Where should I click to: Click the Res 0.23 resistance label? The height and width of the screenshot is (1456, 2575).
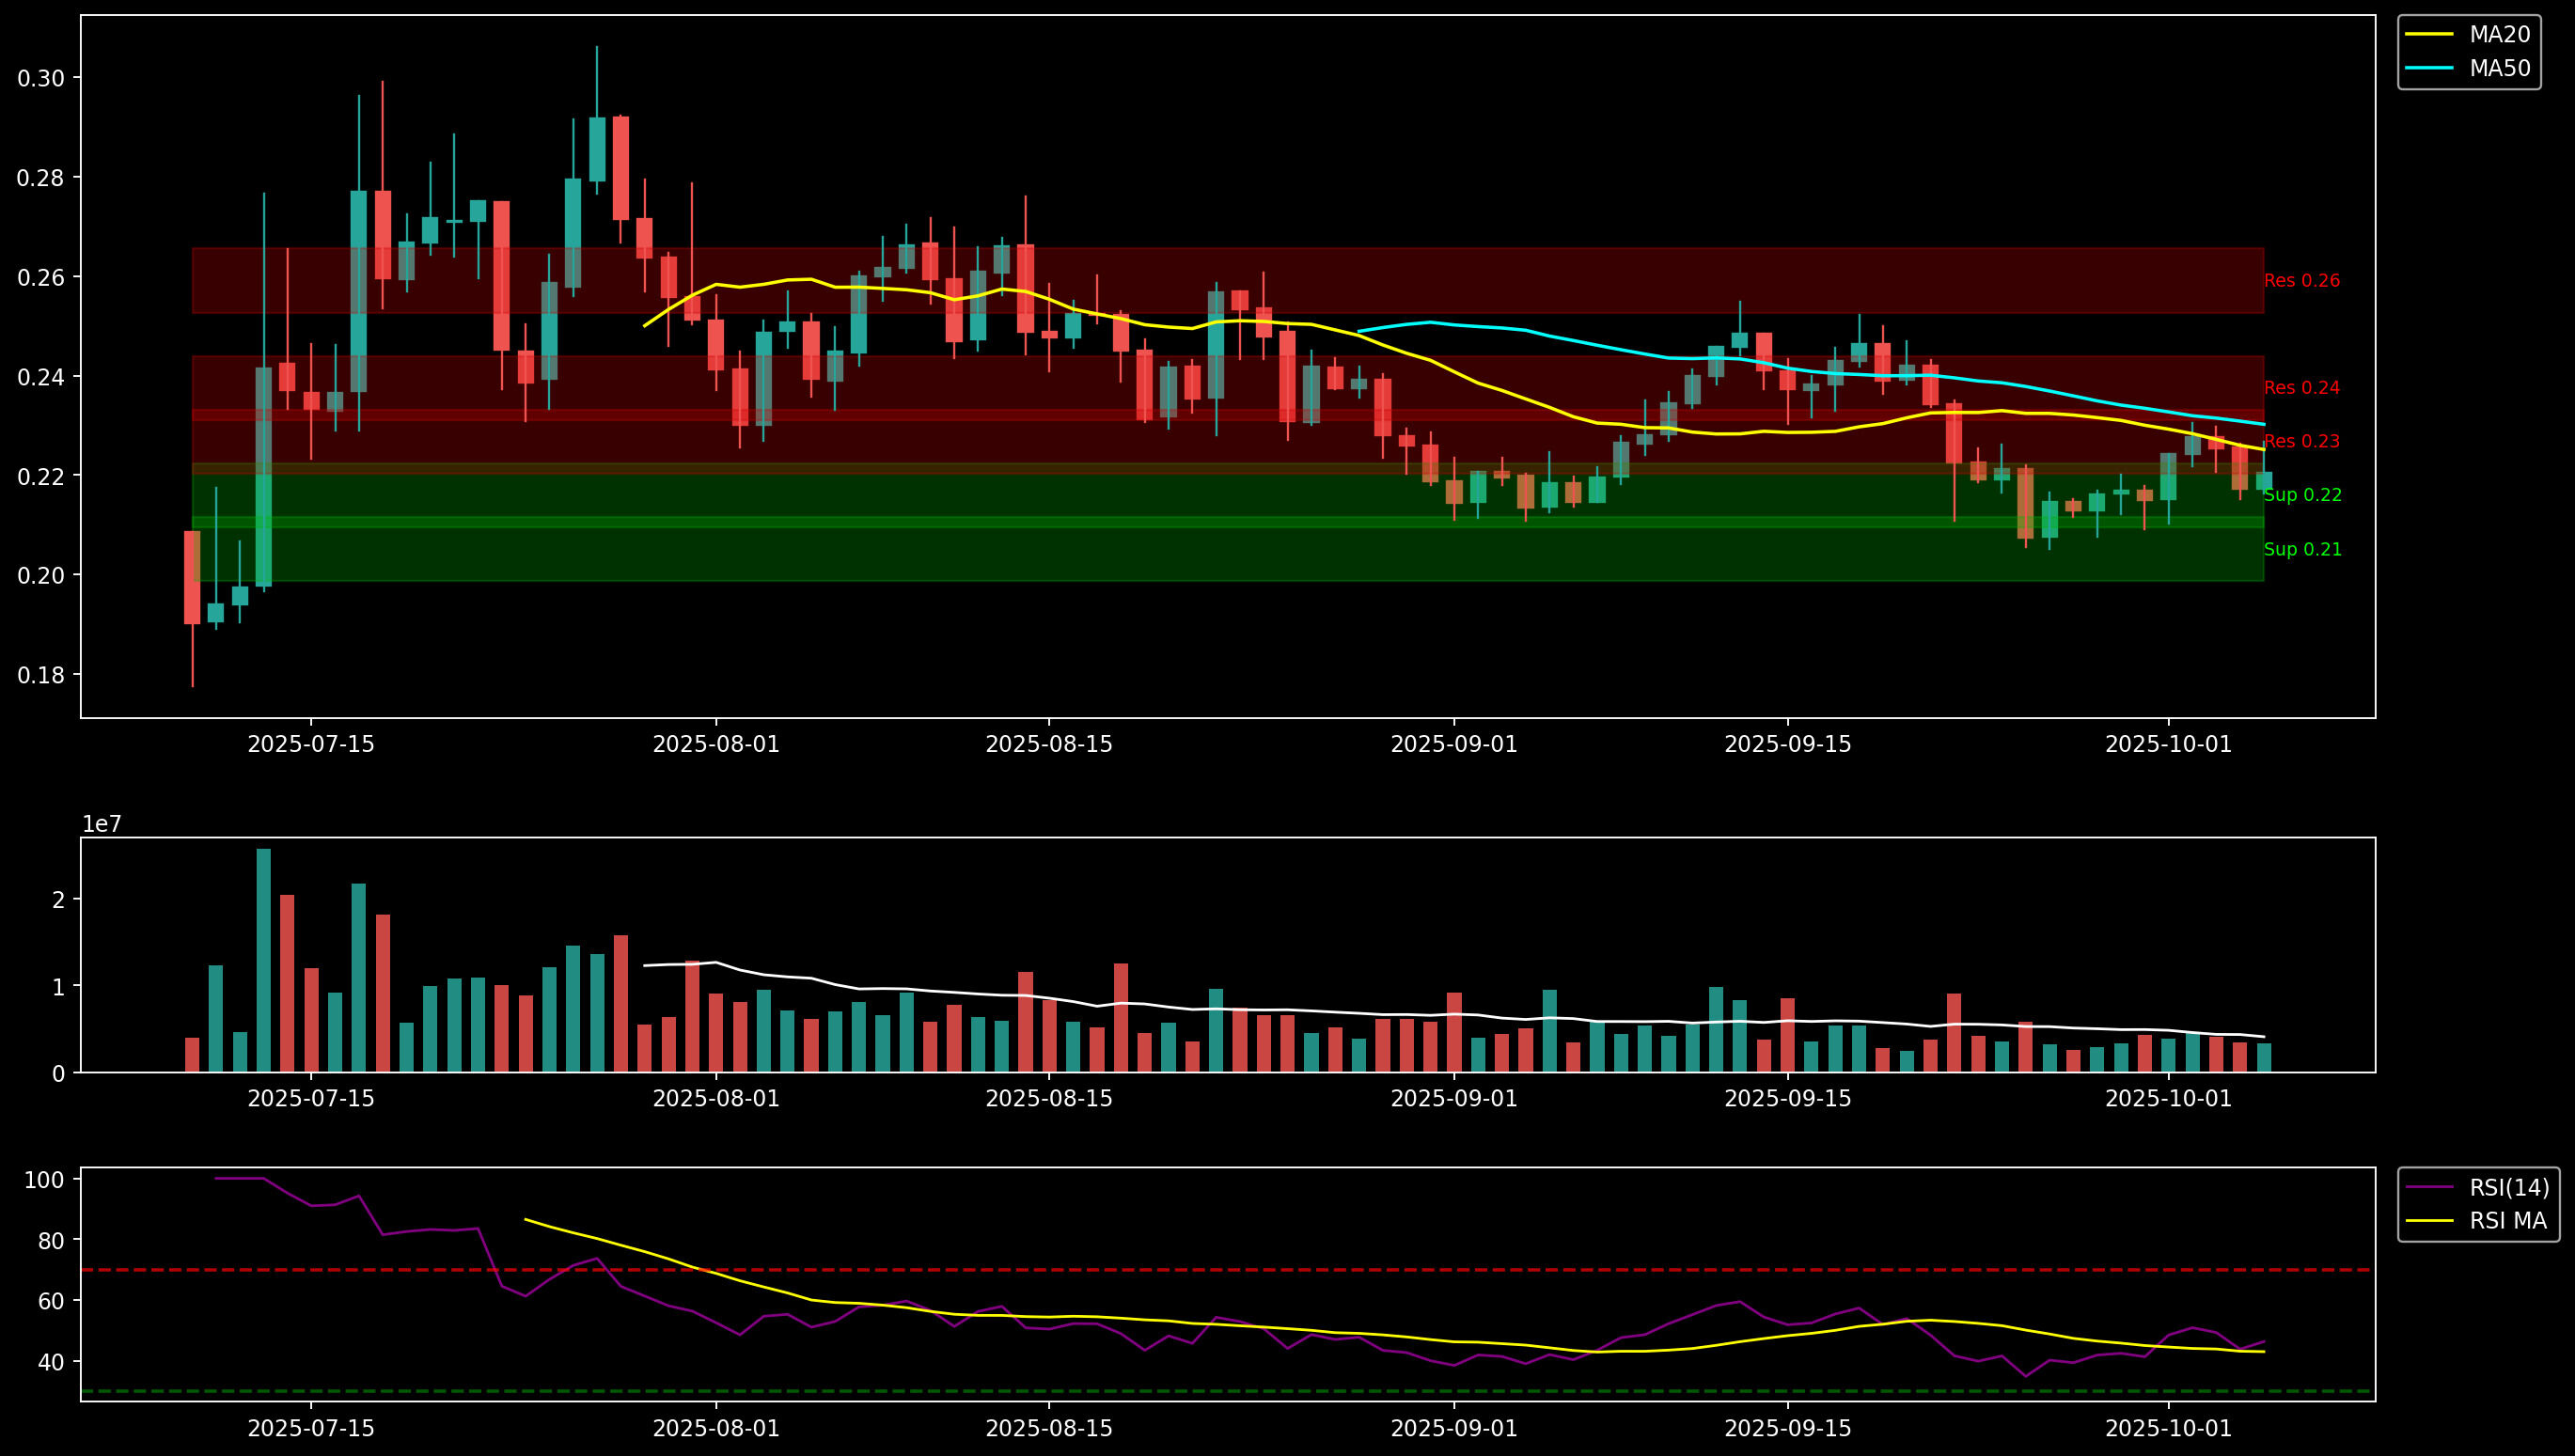click(x=2301, y=442)
